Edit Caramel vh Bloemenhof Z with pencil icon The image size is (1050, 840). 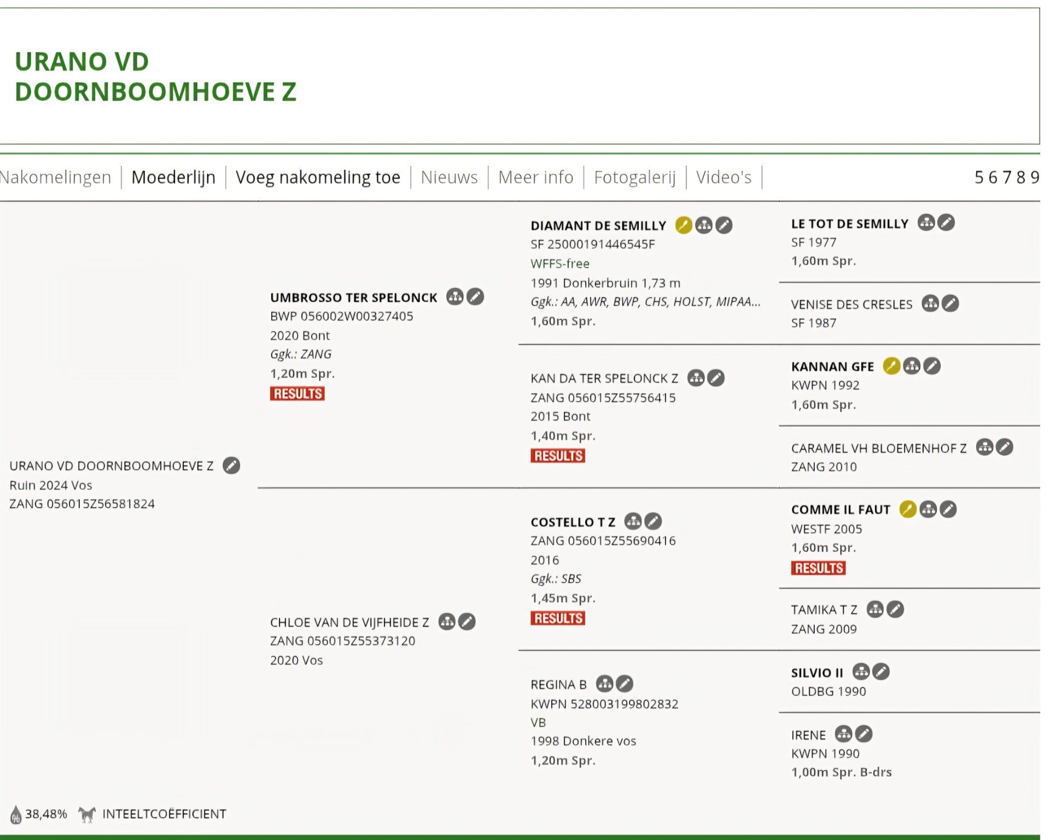click(1005, 447)
